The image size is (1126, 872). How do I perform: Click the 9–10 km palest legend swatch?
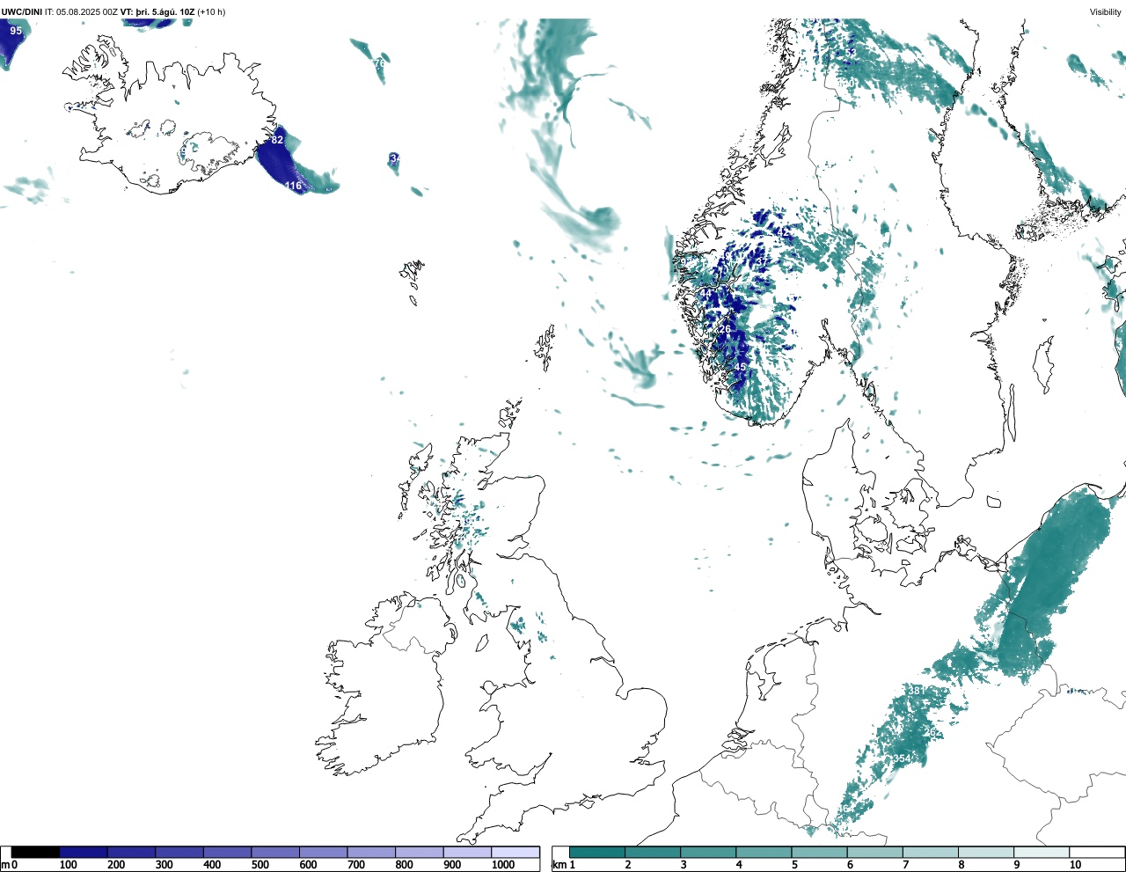tap(1042, 852)
